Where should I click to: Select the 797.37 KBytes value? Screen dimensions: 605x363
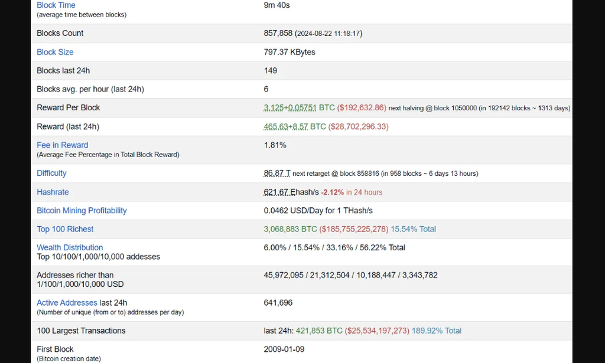pyautogui.click(x=290, y=52)
